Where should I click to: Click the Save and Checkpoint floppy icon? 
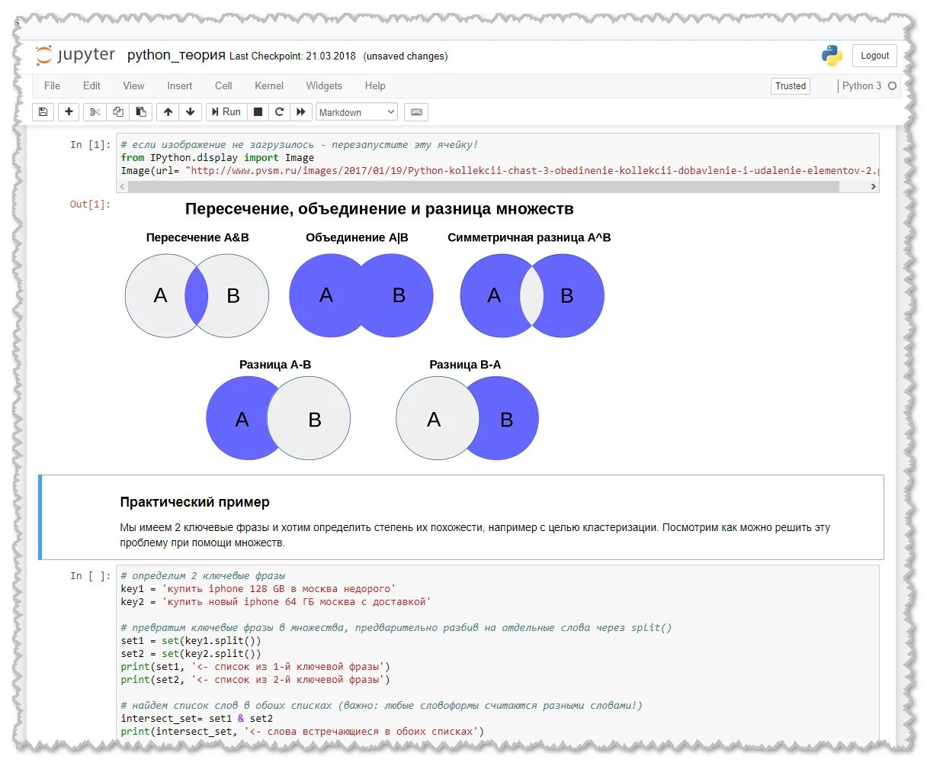tap(43, 112)
